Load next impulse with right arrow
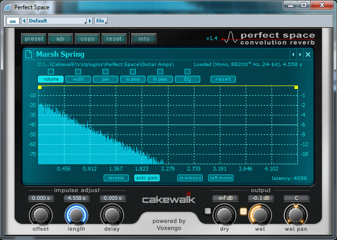337x240 pixels. coord(300,55)
